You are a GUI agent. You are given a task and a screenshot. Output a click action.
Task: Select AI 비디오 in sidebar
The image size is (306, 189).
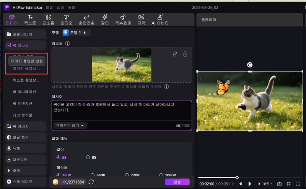click(26, 45)
